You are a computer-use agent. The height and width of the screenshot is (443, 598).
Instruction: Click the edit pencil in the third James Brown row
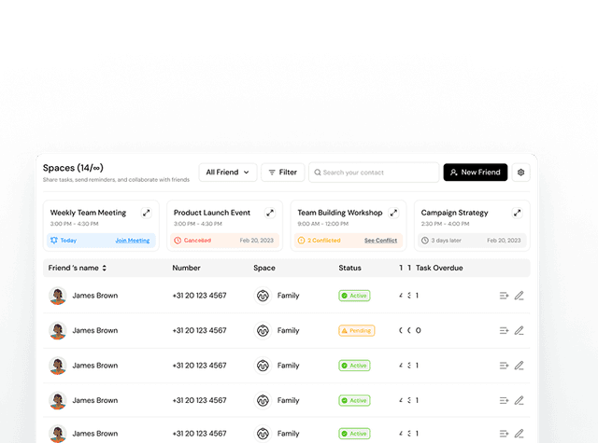click(x=520, y=366)
